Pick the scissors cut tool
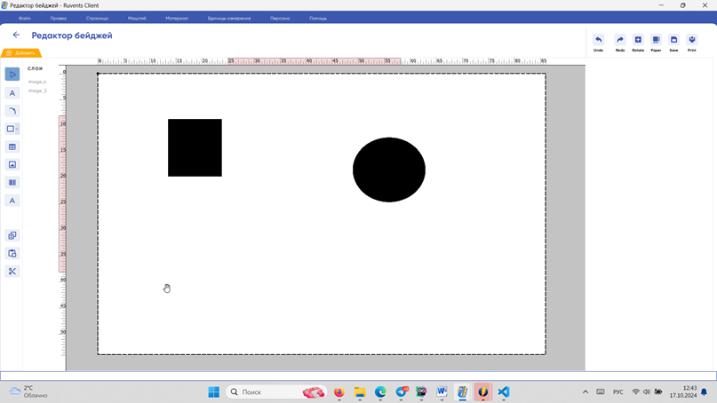This screenshot has width=717, height=403. 12,272
